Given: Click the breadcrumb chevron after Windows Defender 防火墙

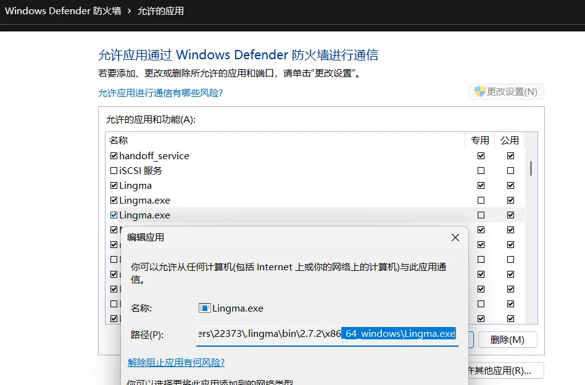Looking at the screenshot, I should [129, 11].
